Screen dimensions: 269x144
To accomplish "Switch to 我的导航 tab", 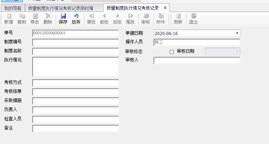I will (x=13, y=8).
